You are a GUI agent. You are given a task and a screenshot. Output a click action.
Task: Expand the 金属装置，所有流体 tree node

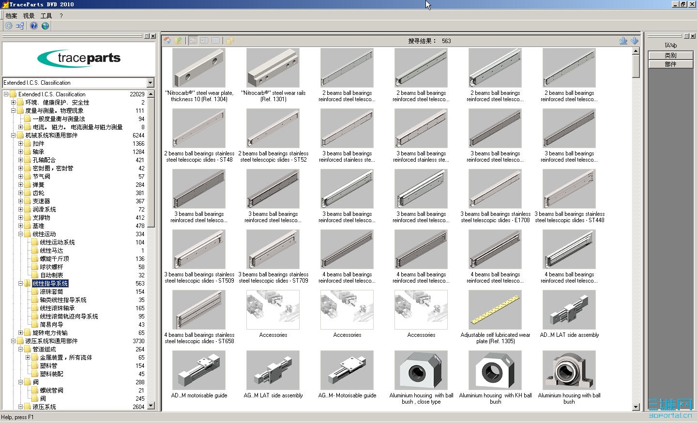pyautogui.click(x=28, y=358)
